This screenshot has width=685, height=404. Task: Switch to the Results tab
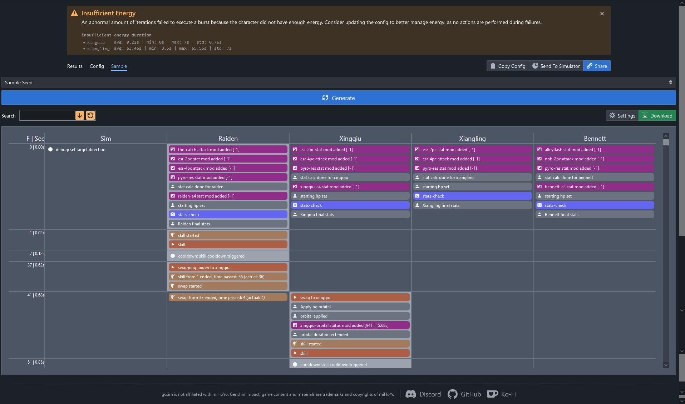pos(75,66)
